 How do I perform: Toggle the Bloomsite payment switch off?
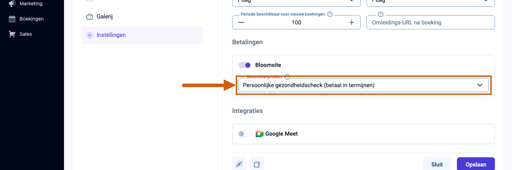pos(245,65)
